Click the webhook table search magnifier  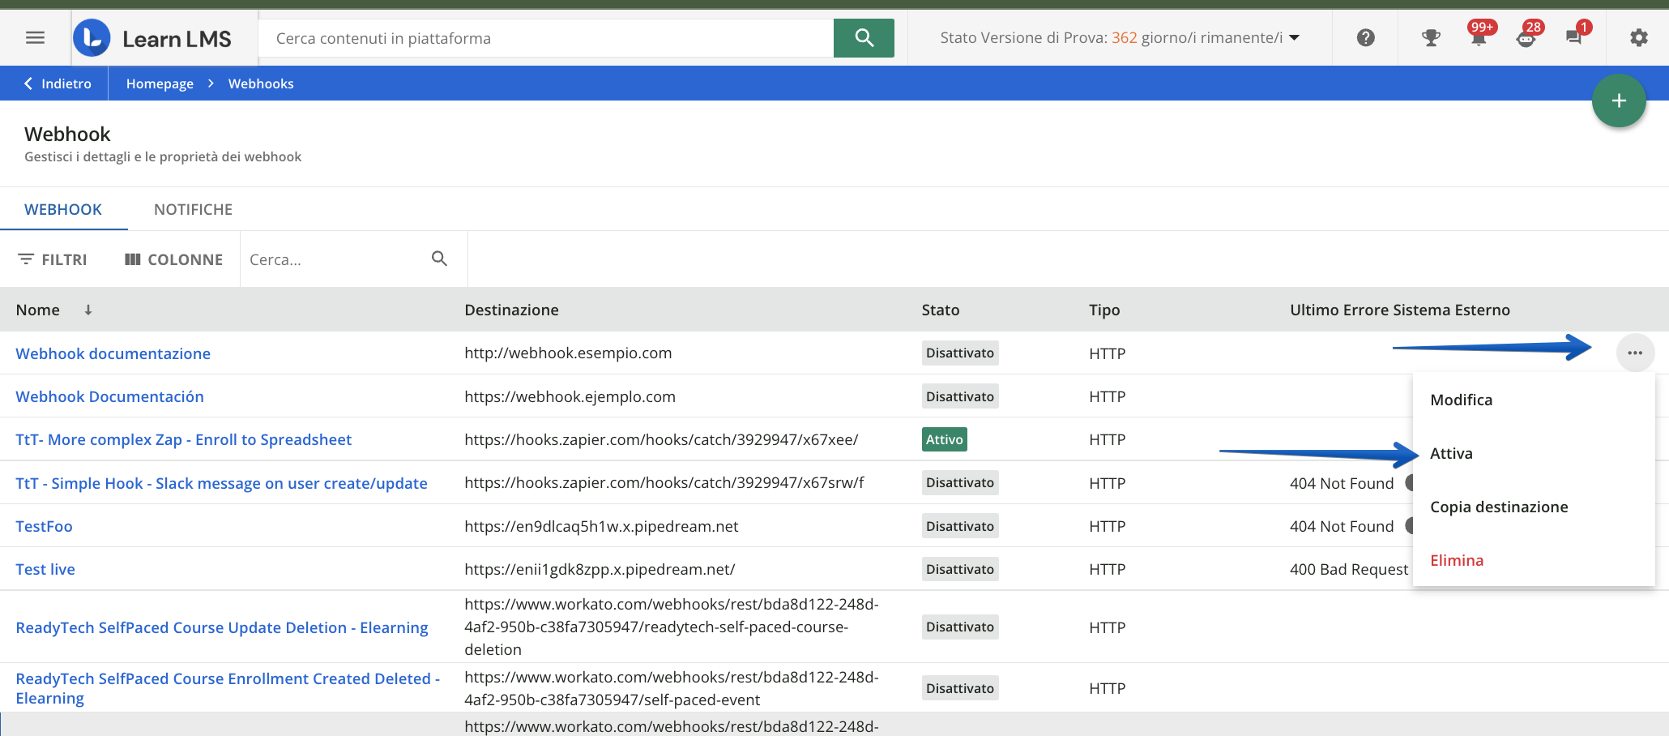point(439,259)
